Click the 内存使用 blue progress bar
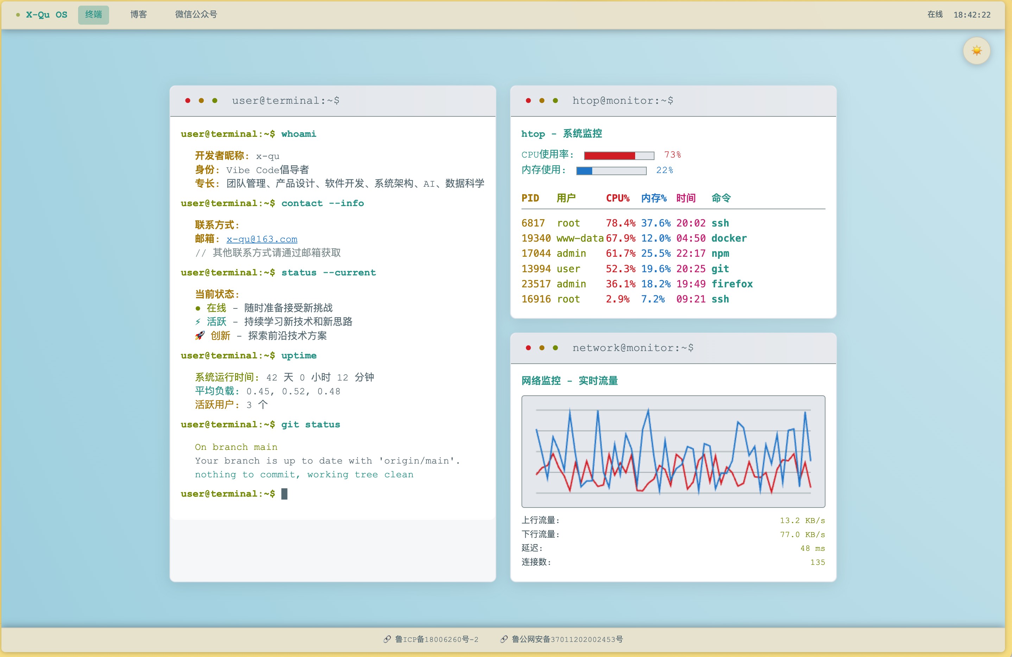Viewport: 1012px width, 657px height. click(612, 171)
